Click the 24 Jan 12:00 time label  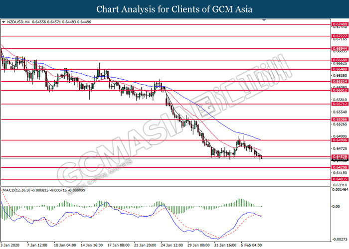pos(171,245)
